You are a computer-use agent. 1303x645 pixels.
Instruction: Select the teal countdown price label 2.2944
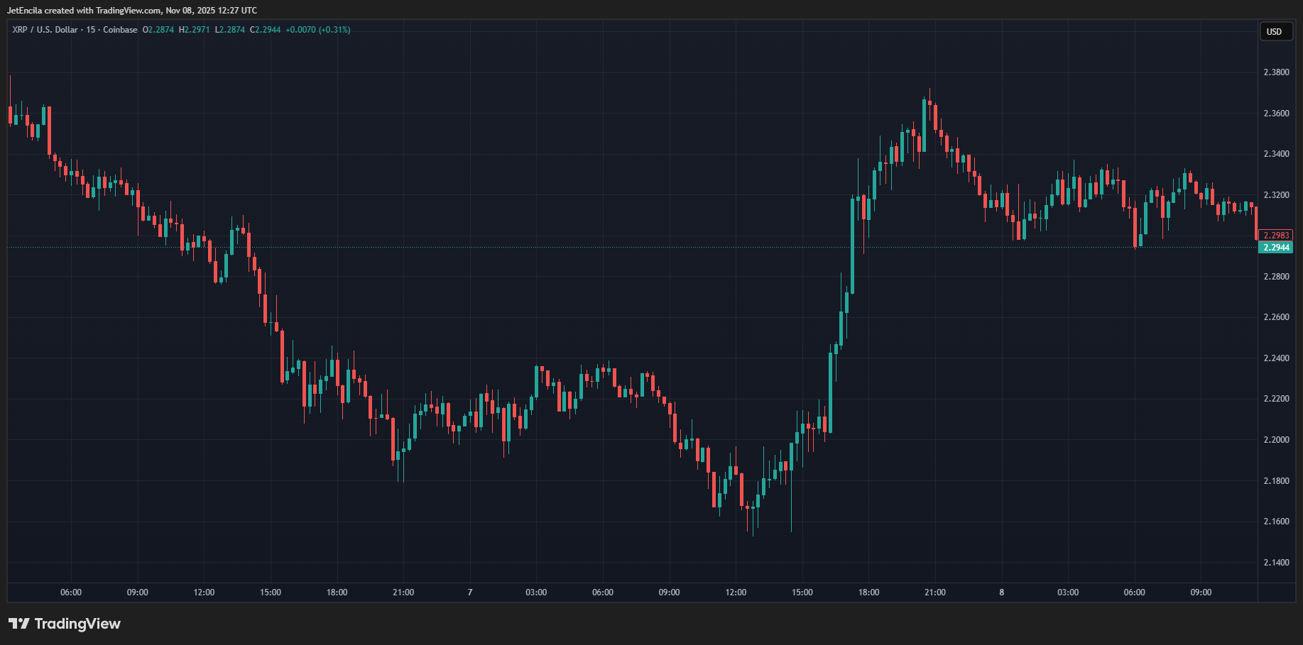pyautogui.click(x=1277, y=247)
